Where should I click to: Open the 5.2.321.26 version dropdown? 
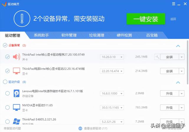(x=112, y=122)
